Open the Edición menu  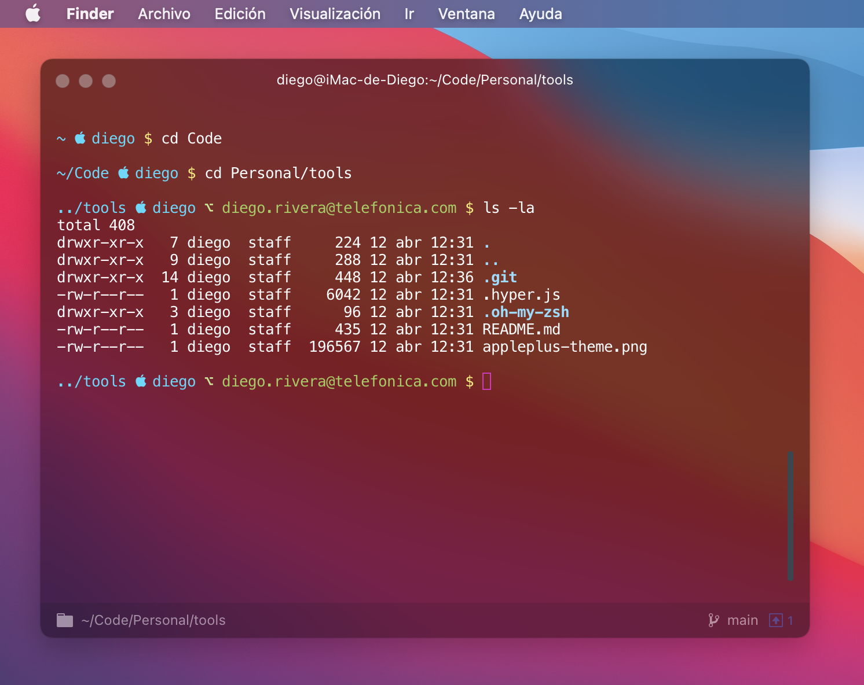240,14
